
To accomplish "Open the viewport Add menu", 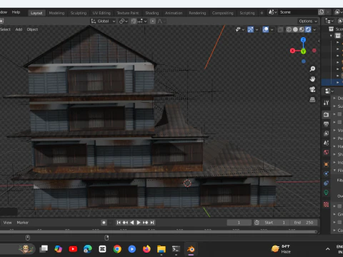I will 19,29.
